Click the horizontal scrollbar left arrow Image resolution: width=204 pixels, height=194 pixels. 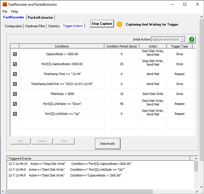[3, 191]
